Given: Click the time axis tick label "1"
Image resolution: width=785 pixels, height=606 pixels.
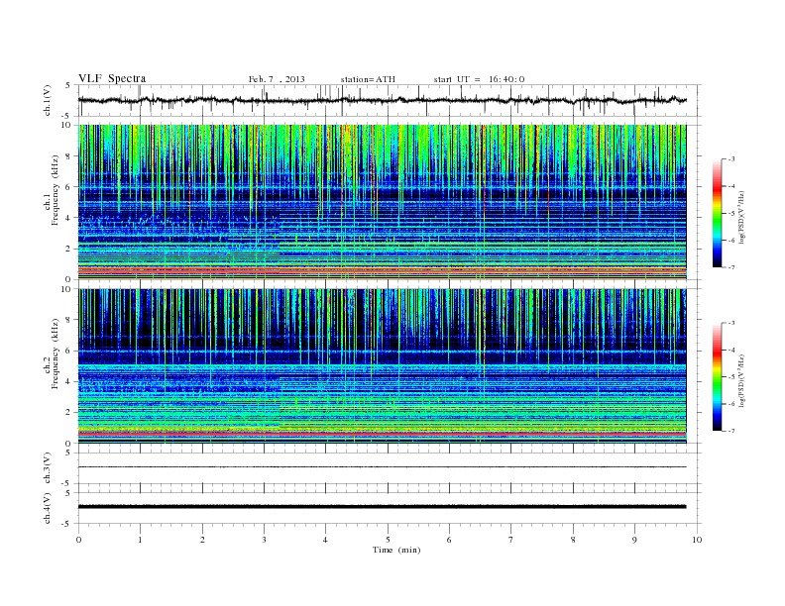Looking at the screenshot, I should click(140, 540).
